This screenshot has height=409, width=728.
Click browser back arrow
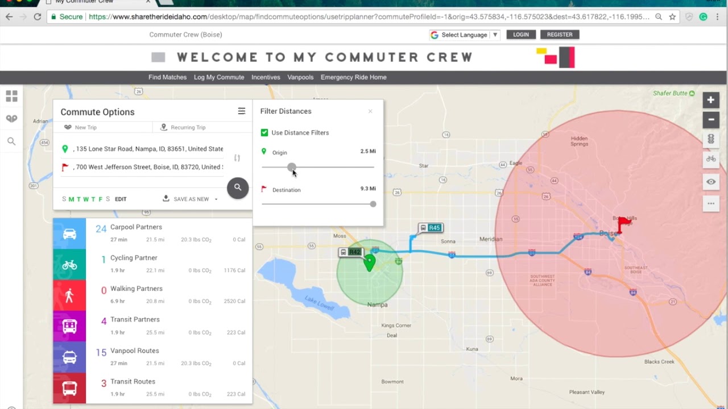[x=9, y=16]
